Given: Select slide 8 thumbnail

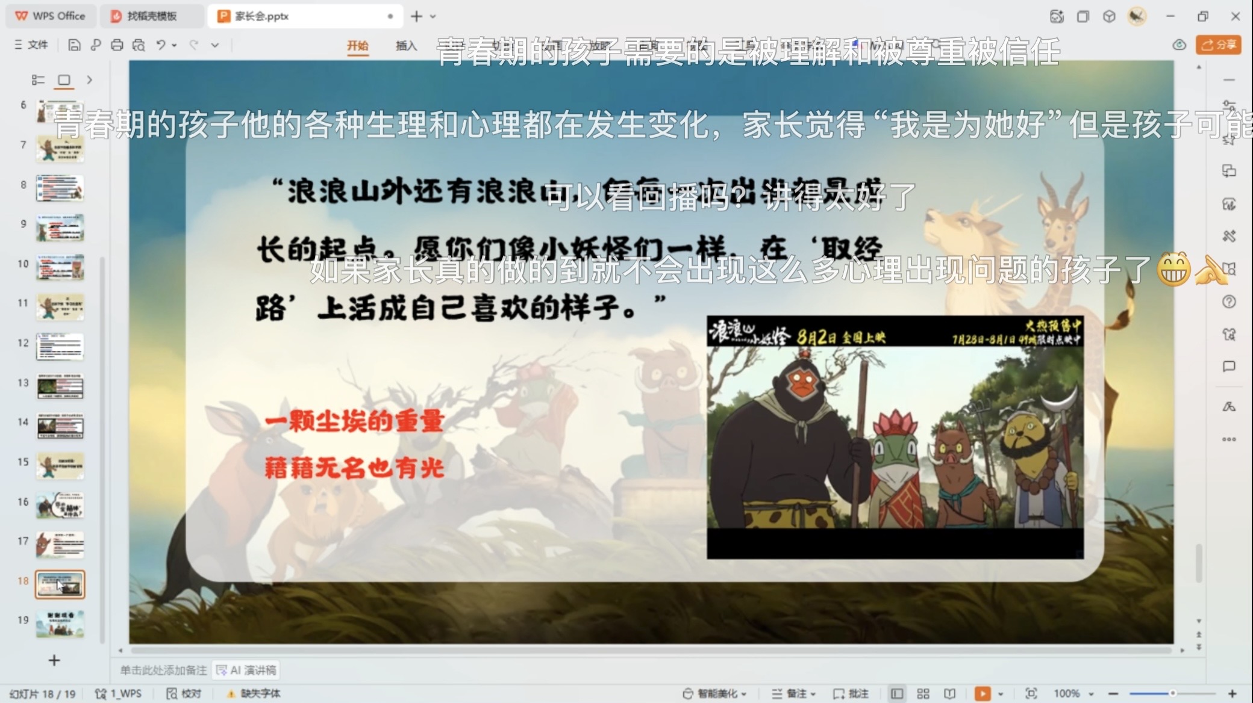Looking at the screenshot, I should pyautogui.click(x=60, y=188).
